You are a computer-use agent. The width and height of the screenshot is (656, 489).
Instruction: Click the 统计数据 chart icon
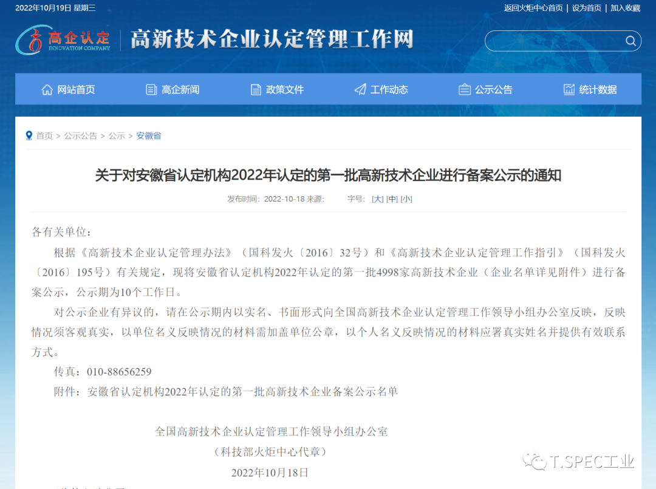569,90
